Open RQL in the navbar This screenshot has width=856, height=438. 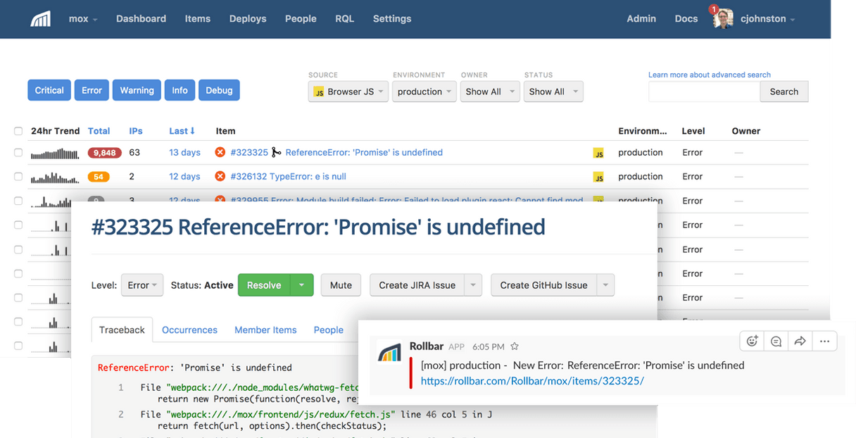coord(345,19)
